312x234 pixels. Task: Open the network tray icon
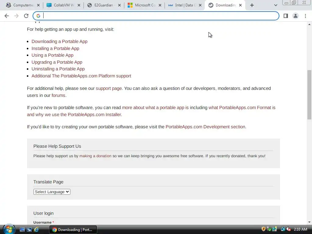[x=283, y=229]
